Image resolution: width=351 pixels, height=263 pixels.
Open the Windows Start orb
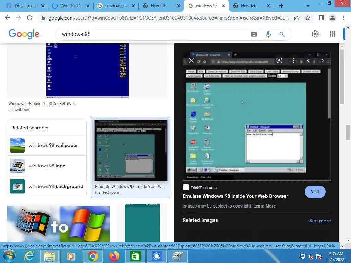click(9, 256)
